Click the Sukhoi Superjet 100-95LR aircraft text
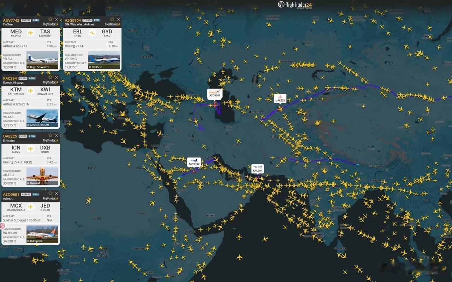 click(x=22, y=220)
